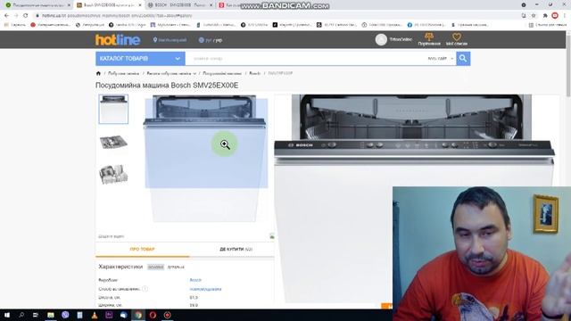Click the small green icon below image
The width and height of the screenshot is (571, 321).
[x=272, y=236]
